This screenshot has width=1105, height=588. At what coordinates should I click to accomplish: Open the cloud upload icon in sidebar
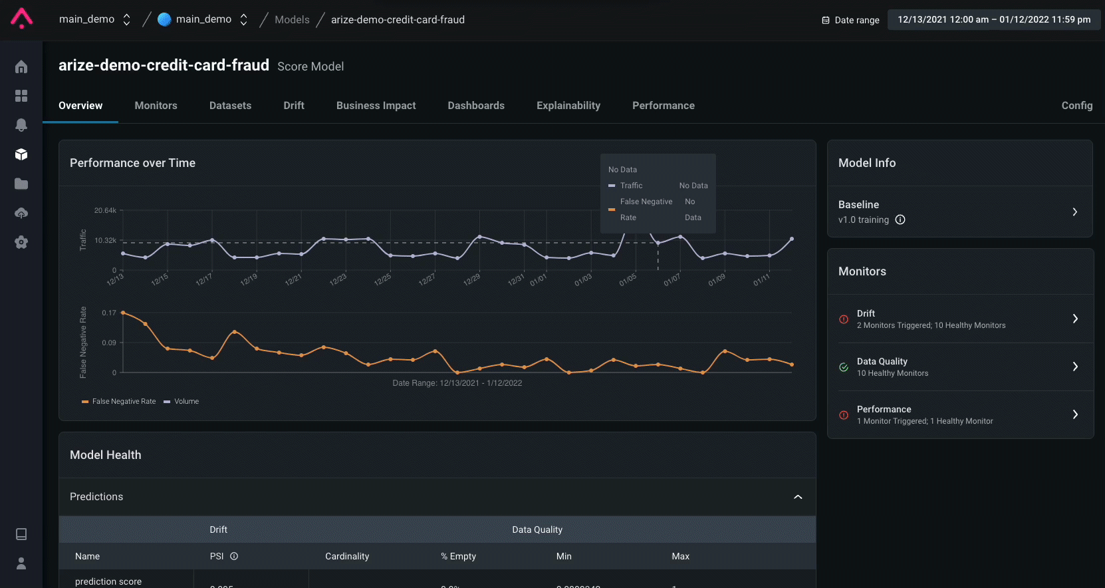coord(21,213)
